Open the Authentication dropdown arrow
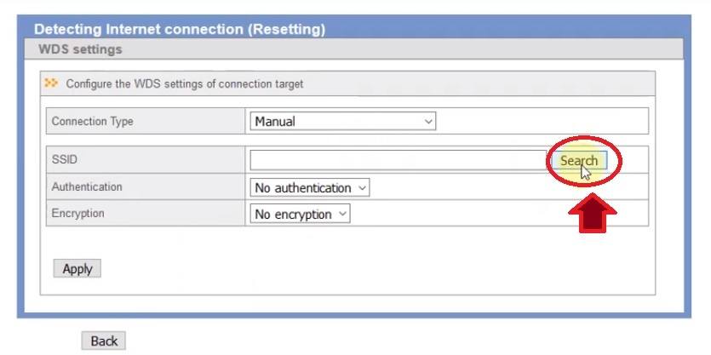This screenshot has width=711, height=355. pyautogui.click(x=363, y=187)
